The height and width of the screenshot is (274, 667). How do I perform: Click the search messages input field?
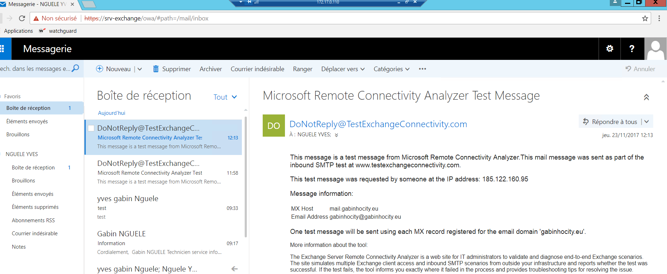coord(35,69)
